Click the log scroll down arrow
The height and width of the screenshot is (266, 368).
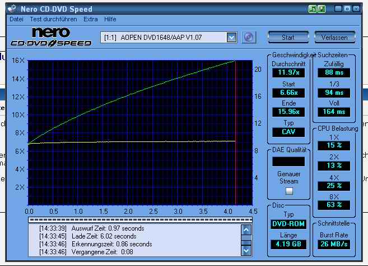pyautogui.click(x=246, y=250)
